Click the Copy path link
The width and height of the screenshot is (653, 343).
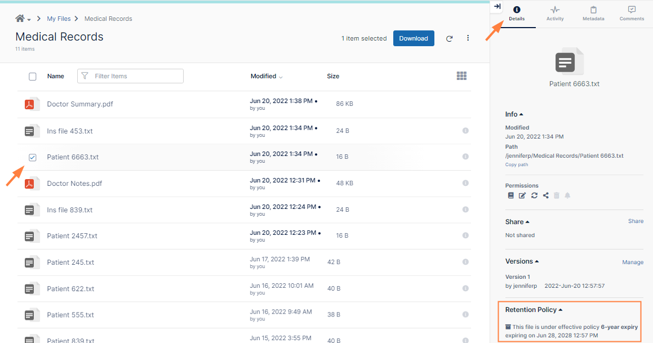coord(517,165)
